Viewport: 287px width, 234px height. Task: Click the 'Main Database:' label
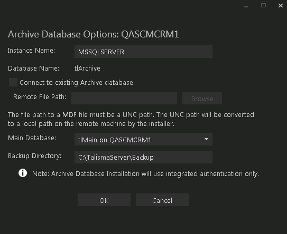(32, 138)
